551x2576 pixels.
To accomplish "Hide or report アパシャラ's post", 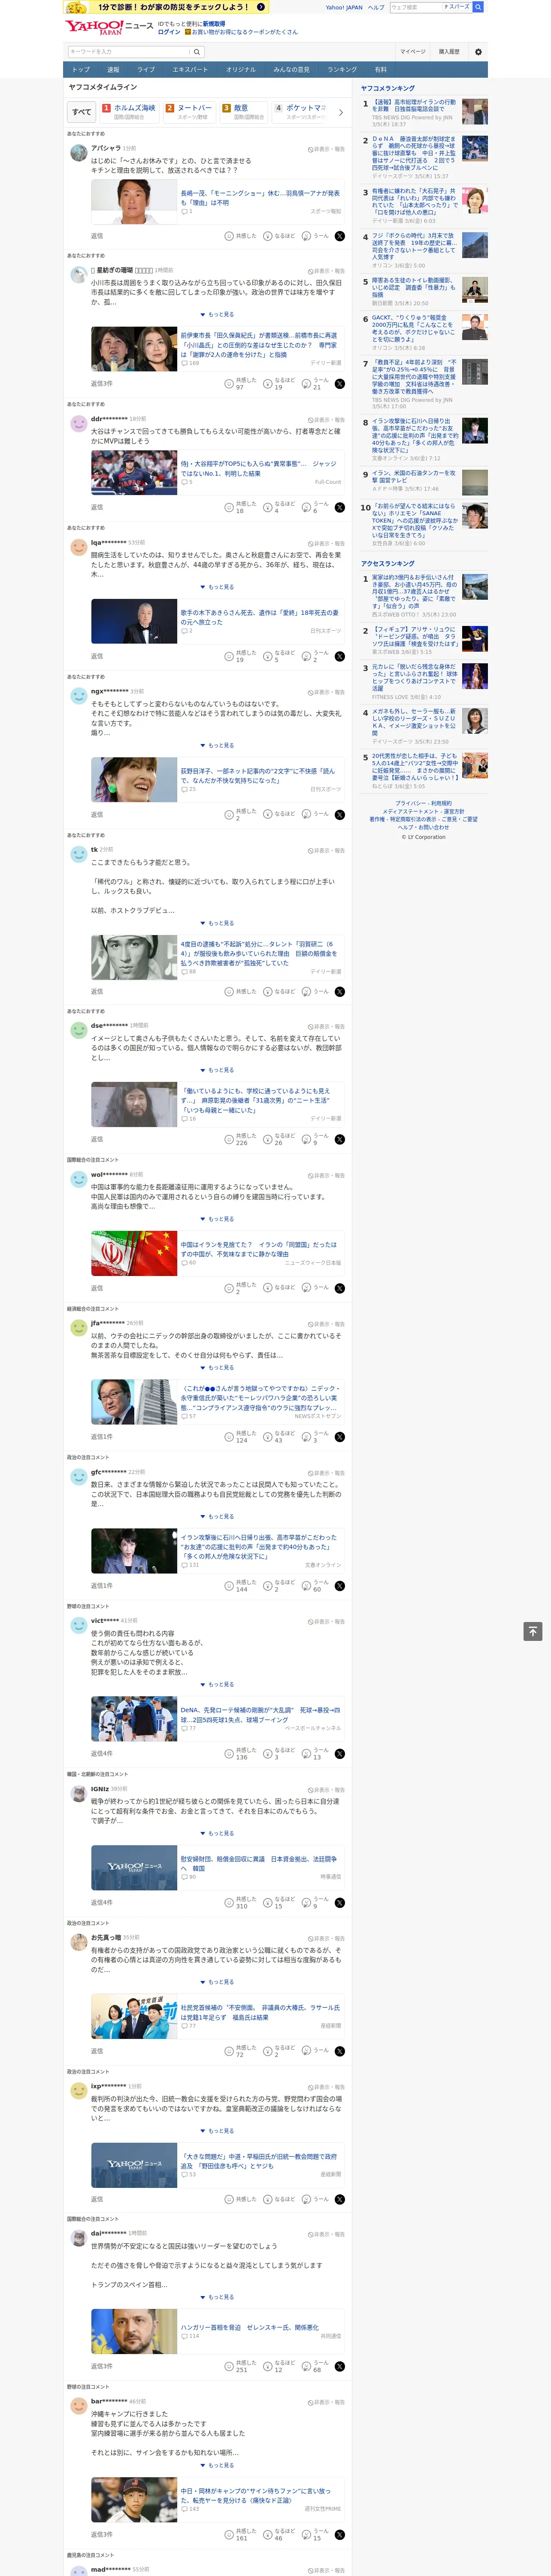I will (326, 149).
